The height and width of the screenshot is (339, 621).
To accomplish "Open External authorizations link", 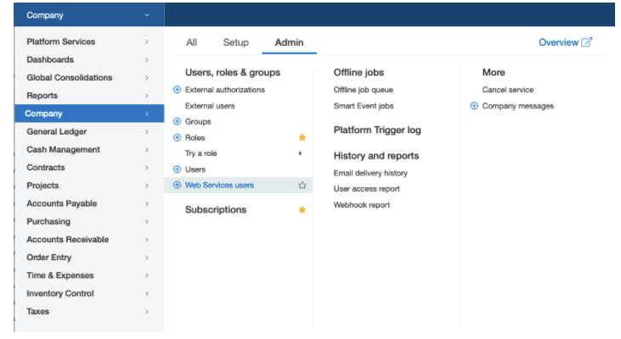I will coord(225,90).
